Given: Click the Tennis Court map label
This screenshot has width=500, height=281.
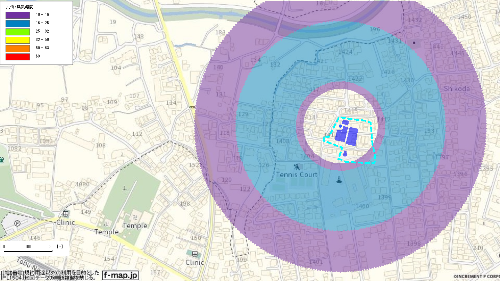Looking at the screenshot, I should 297,174.
